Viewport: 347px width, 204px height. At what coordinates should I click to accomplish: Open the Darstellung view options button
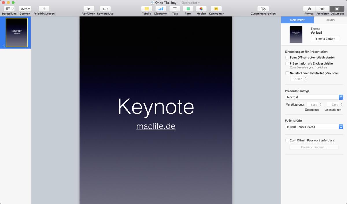point(9,9)
